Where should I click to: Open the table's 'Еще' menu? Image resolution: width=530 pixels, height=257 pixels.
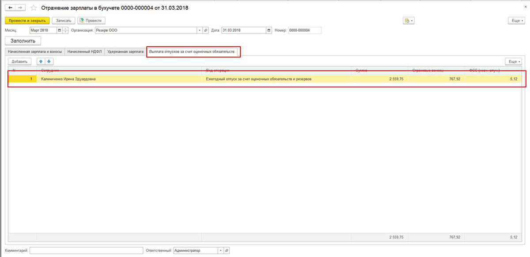513,62
